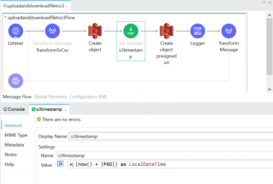This screenshot has height=184, width=273.
Task: Select the rightmost Transform Message icon
Action: (x=229, y=31)
